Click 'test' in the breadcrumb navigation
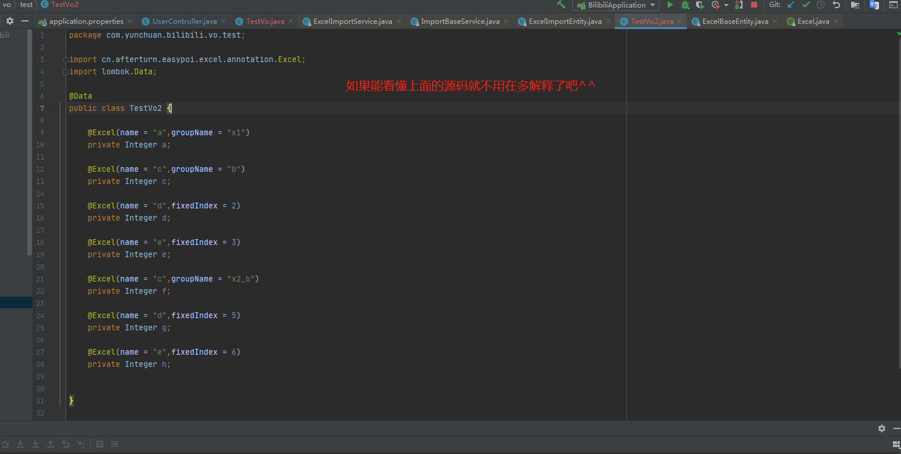 click(x=26, y=5)
